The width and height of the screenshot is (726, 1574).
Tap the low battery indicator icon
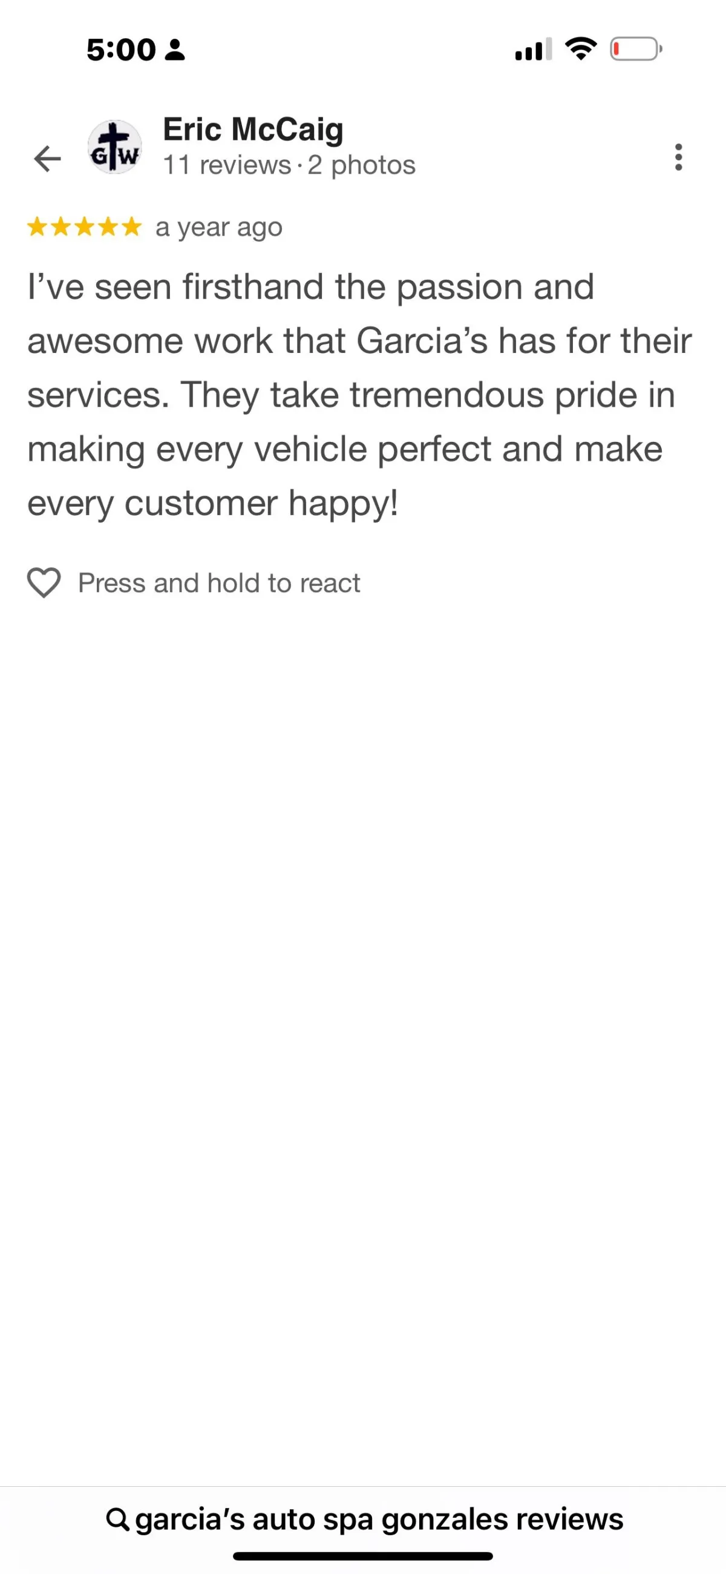click(x=636, y=49)
